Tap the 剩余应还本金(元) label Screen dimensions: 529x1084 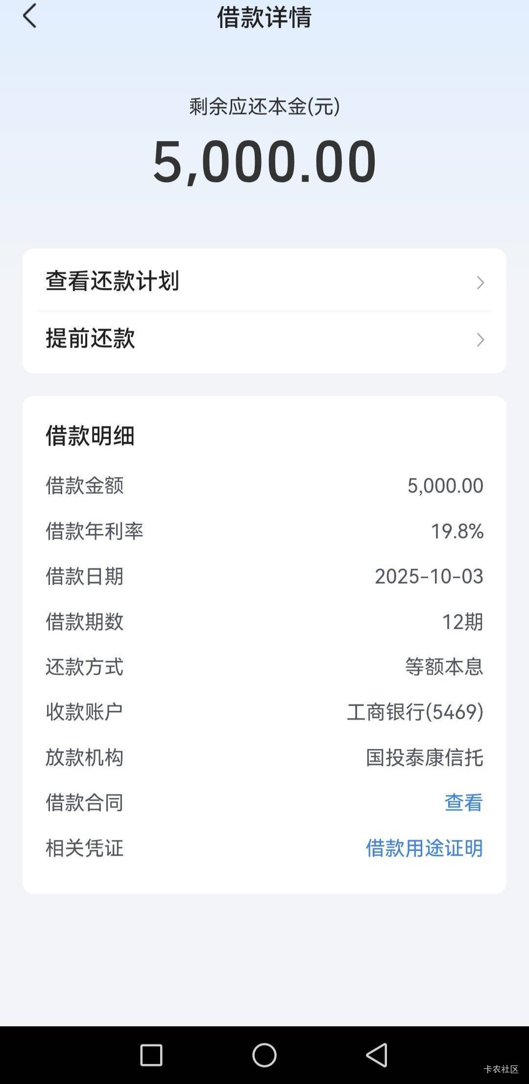tap(264, 107)
